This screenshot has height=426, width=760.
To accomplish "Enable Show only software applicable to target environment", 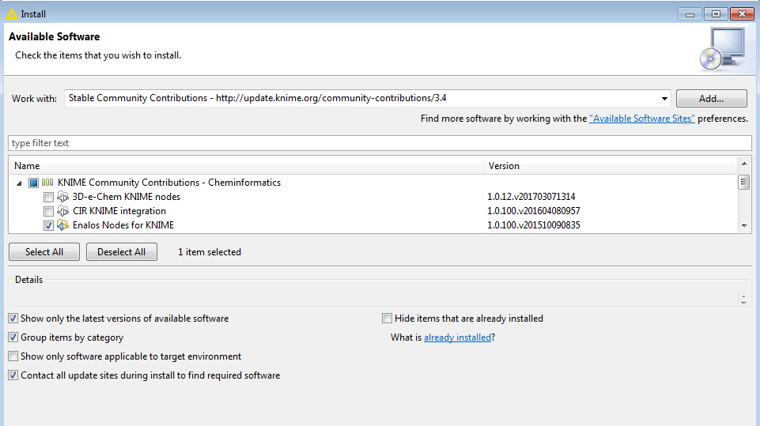I will (13, 356).
